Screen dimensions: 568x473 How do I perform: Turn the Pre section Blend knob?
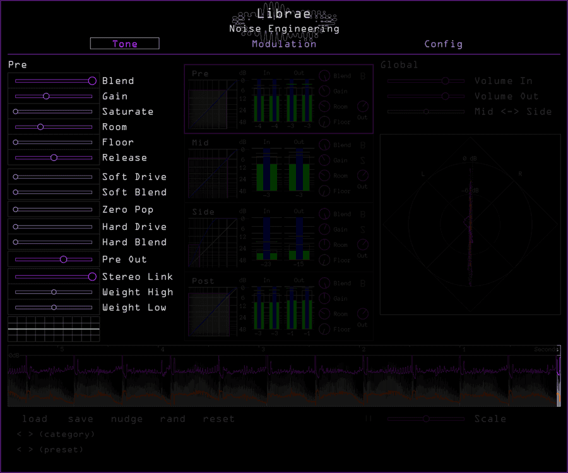324,75
